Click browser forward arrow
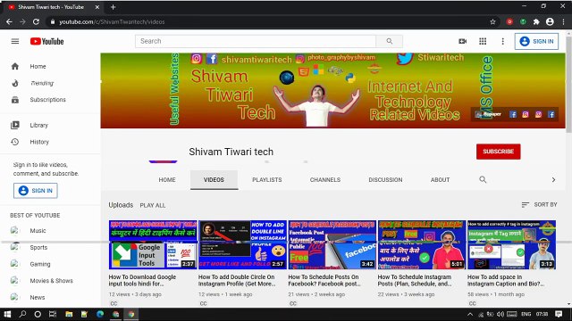 (x=22, y=21)
